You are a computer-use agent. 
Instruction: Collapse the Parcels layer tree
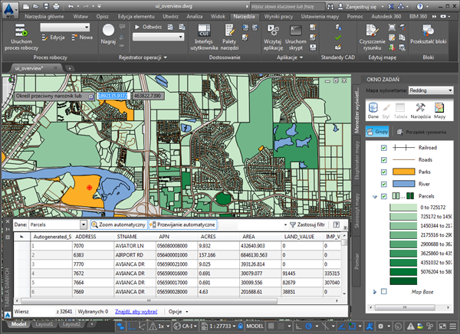pos(373,197)
